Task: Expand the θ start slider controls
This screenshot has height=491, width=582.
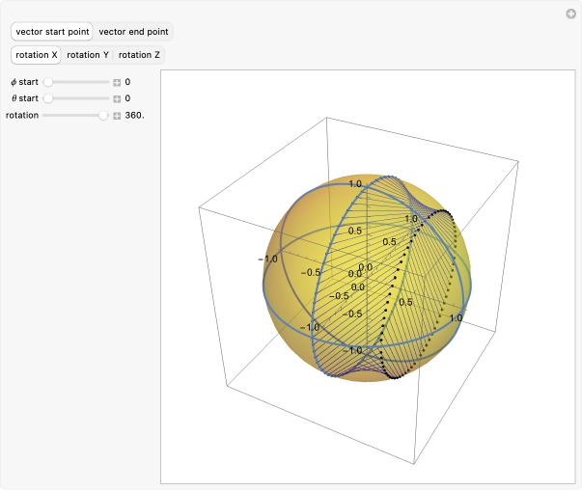Action: point(117,98)
